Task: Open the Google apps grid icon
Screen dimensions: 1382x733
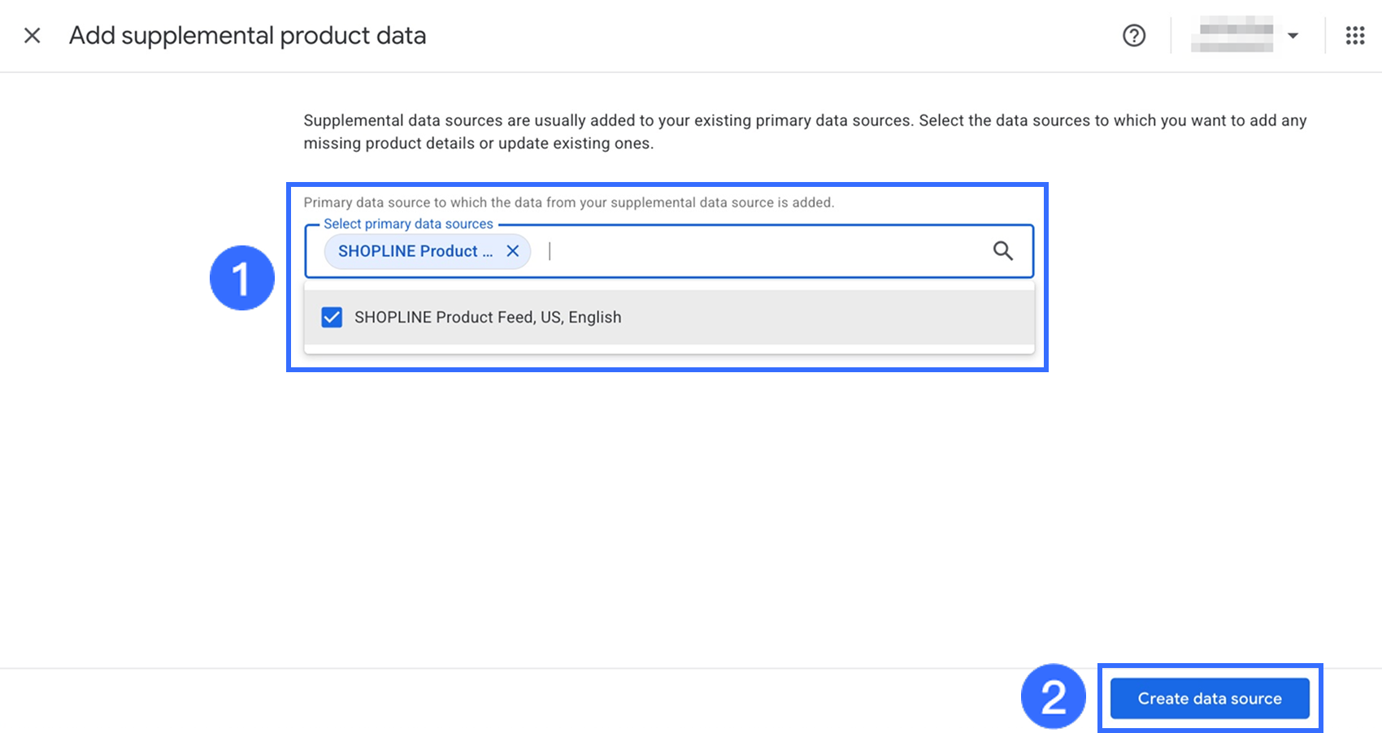Action: click(x=1355, y=36)
